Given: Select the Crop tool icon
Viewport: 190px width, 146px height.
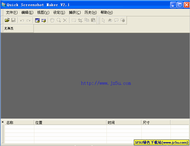Looking at the screenshot, I should click(80, 20).
